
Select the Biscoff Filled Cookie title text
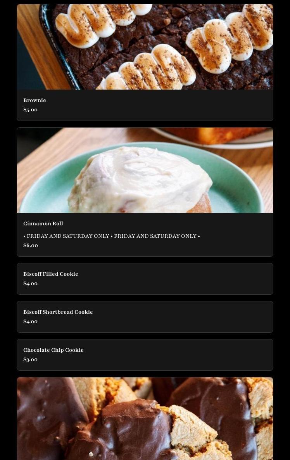coord(51,274)
